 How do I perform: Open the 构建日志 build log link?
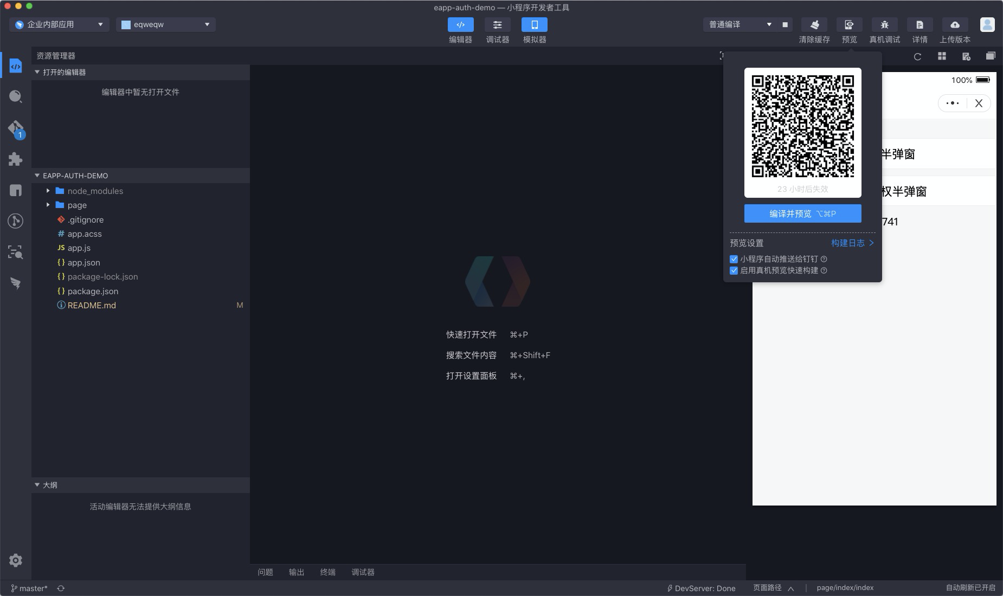click(x=849, y=243)
